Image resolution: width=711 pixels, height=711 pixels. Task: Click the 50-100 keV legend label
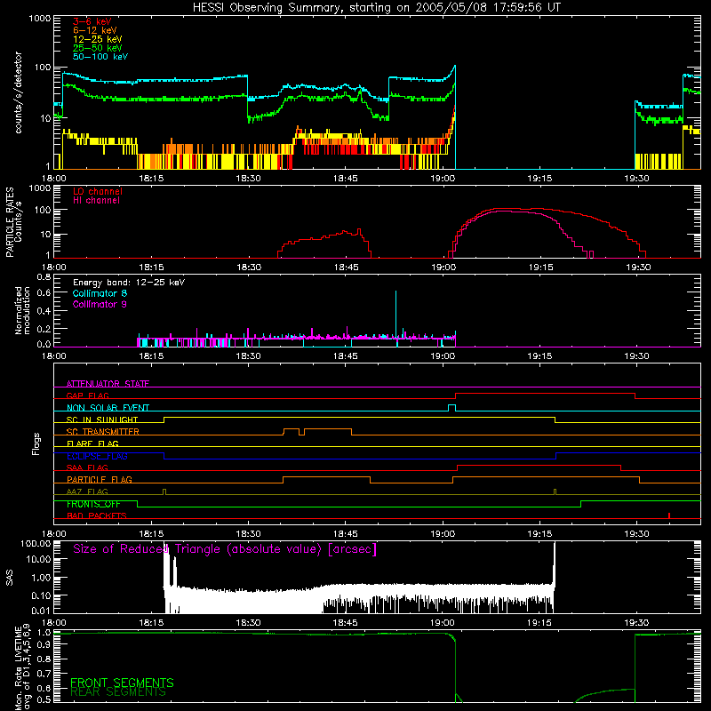100,56
